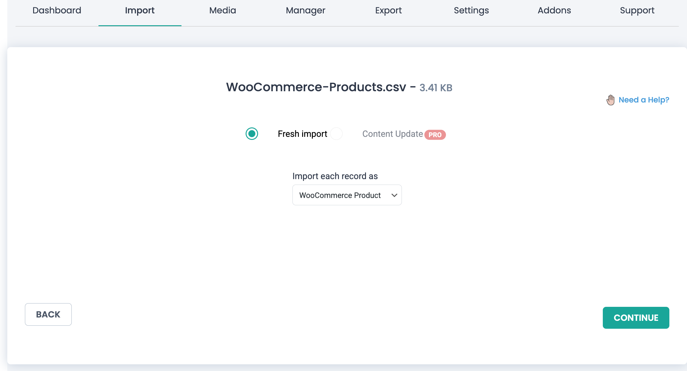The width and height of the screenshot is (687, 371).
Task: Click the WooCommerce-Products.csv file title
Action: [x=316, y=87]
